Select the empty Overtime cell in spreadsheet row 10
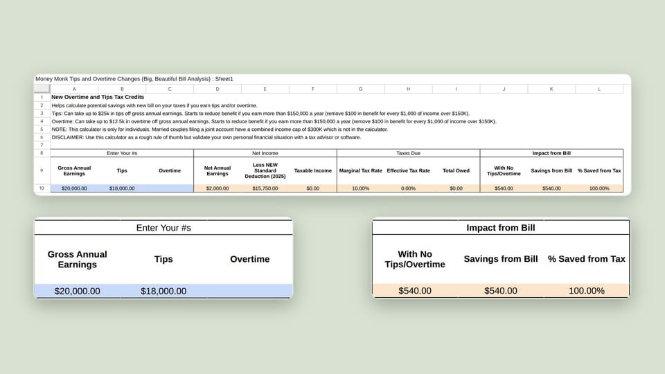 (170, 188)
